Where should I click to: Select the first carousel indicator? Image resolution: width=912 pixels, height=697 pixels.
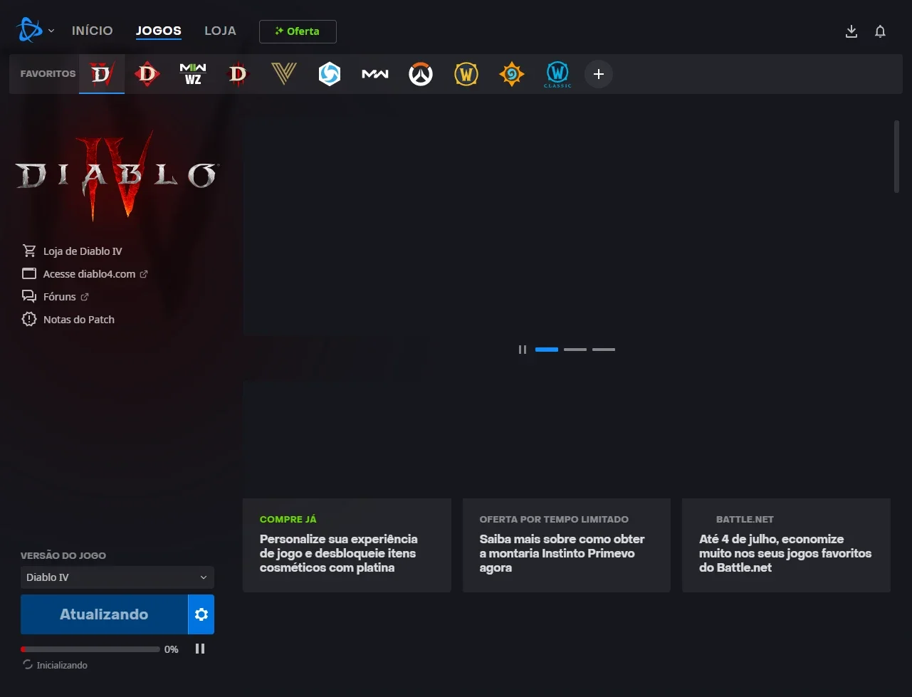[547, 350]
